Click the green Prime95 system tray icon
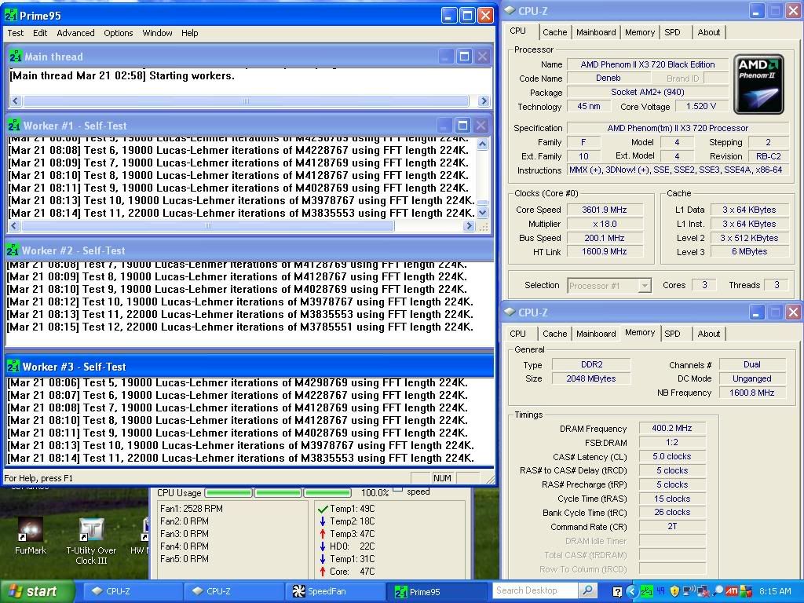 click(x=647, y=592)
